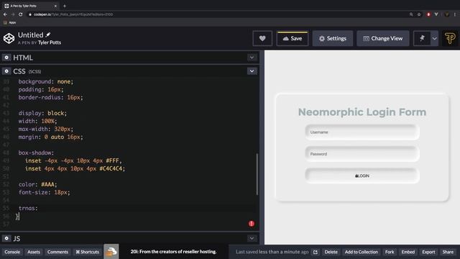Save the pen
The height and width of the screenshot is (259, 460).
pyautogui.click(x=293, y=38)
